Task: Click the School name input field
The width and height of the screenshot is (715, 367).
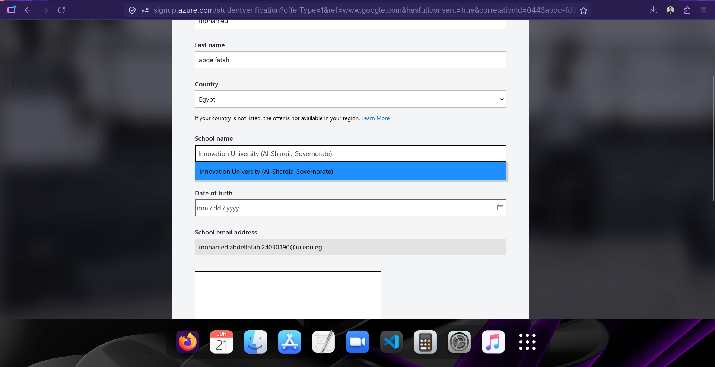Action: click(350, 153)
